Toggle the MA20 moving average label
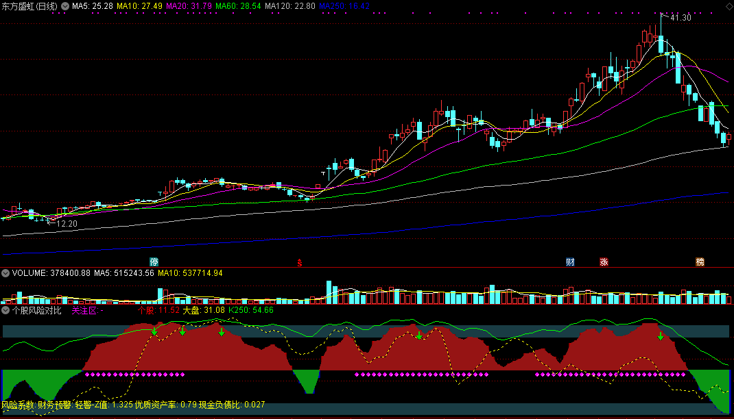Viewport: 734px width, 419px height. 189,6
